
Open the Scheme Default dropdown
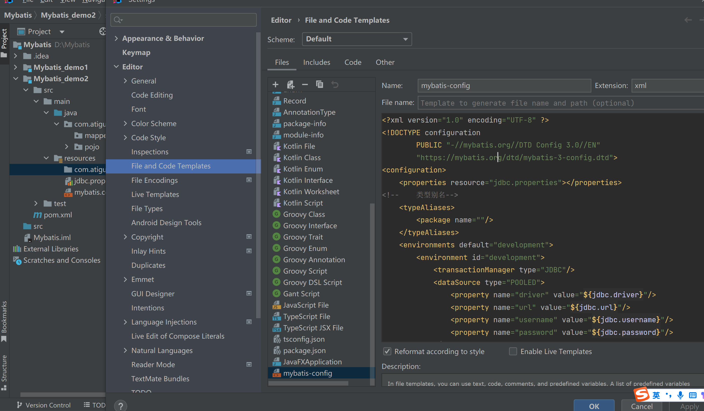357,39
